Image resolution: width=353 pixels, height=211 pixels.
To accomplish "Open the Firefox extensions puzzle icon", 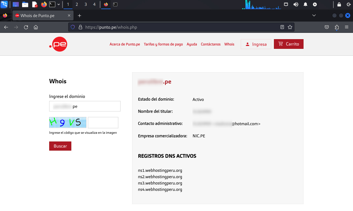I will click(337, 27).
